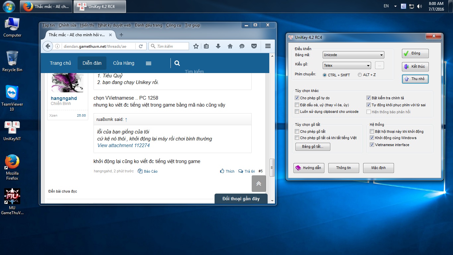The height and width of the screenshot is (255, 453).
Task: Toggle 'Bật kiểm tra chính tả' checkbox
Action: [x=368, y=98]
